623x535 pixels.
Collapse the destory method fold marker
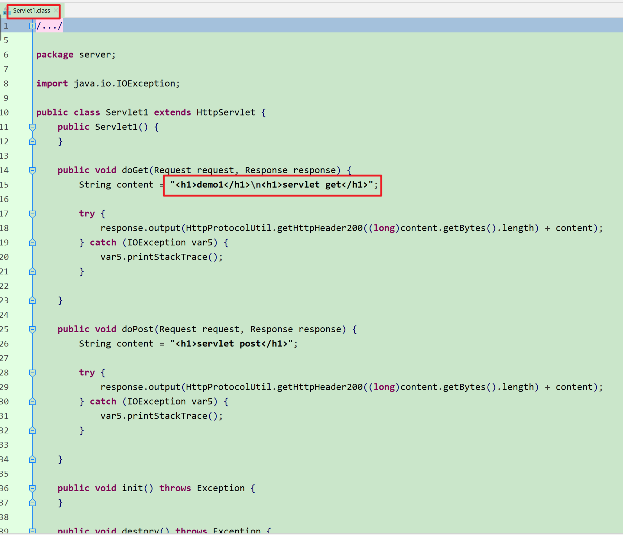pos(32,531)
